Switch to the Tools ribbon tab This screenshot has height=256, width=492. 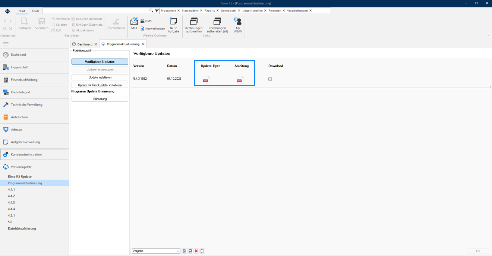point(35,11)
